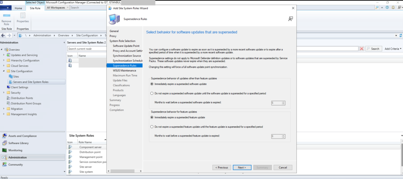Switch to the Home ribbon tab
Viewport: 403px width, 179px height.
click(x=18, y=8)
